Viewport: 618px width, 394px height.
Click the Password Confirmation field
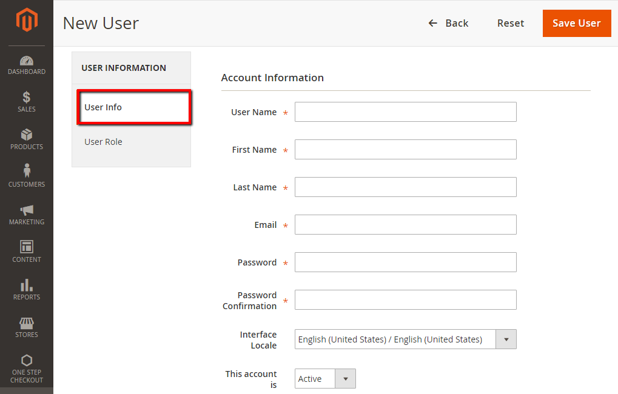point(405,299)
